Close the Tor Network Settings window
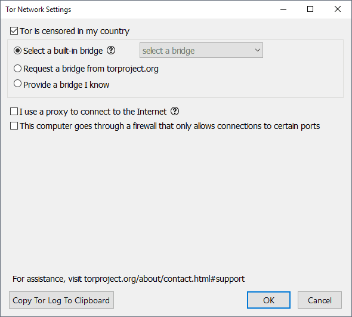 338,9
